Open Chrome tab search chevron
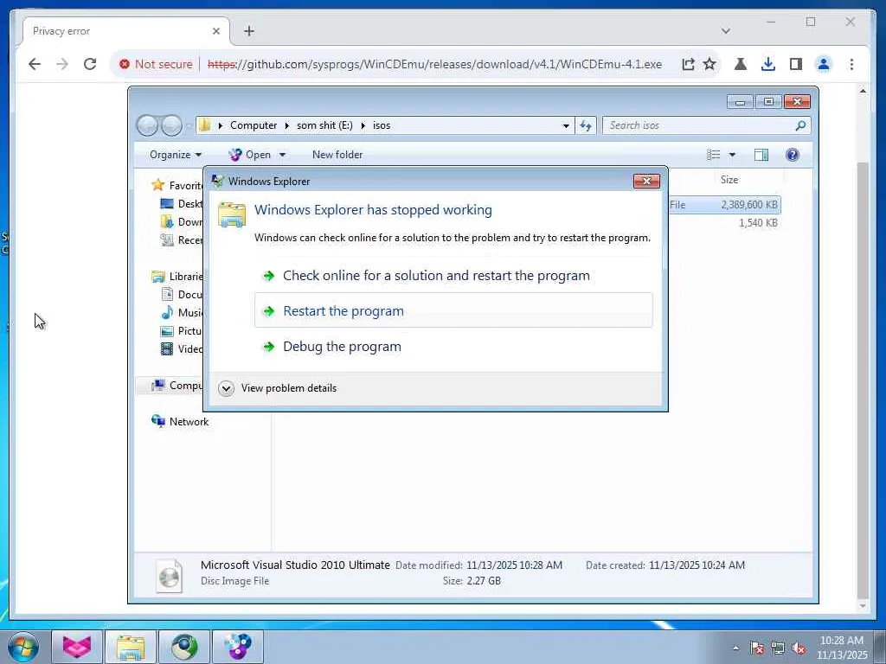Image resolution: width=886 pixels, height=664 pixels. click(726, 31)
